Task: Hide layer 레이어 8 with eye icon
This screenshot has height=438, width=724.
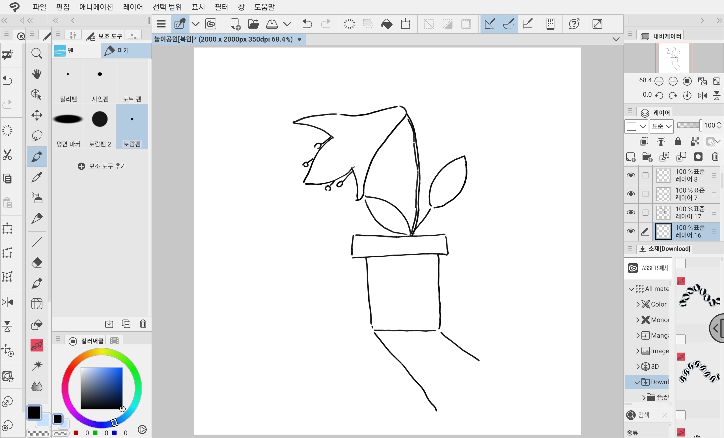Action: tap(631, 175)
